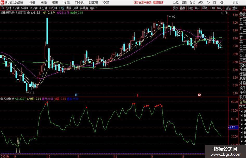Click the 财 event marker on the chart
Image resolution: width=246 pixels, height=158 pixels.
[x=76, y=95]
